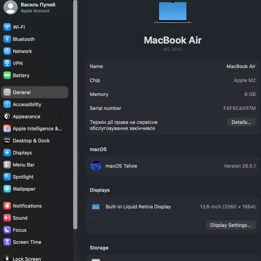The width and height of the screenshot is (261, 261).
Task: Click the Apple Account avatar
Action: coord(10,7)
